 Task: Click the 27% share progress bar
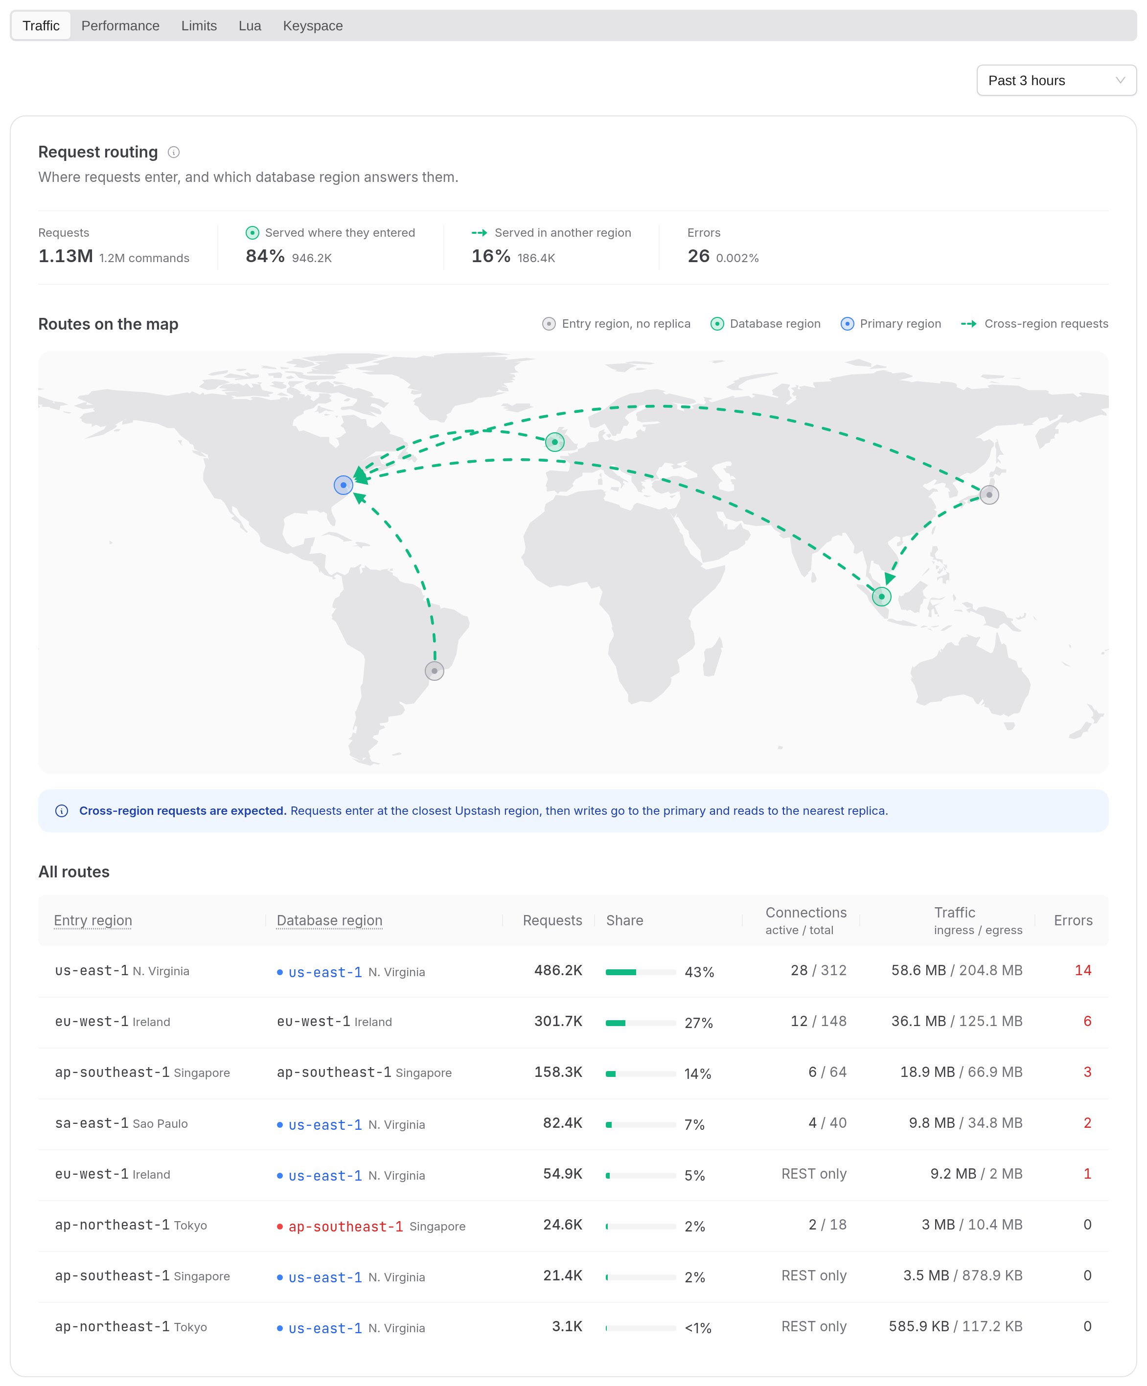(641, 1023)
